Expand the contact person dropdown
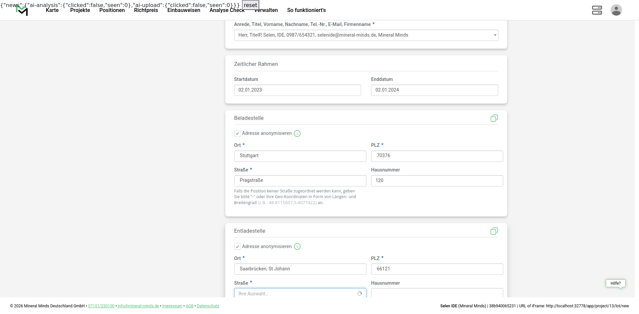This screenshot has width=639, height=314. [x=366, y=35]
